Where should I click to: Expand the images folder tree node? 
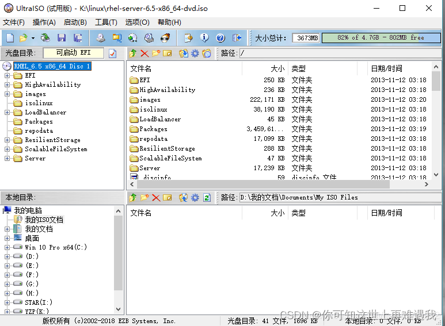coord(7,94)
